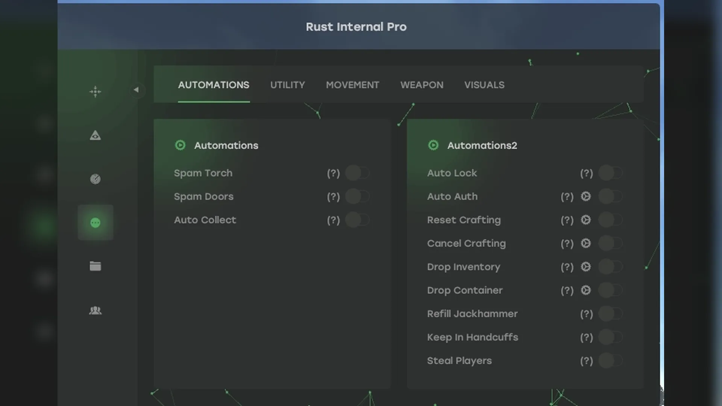This screenshot has width=722, height=406.
Task: Click the green chat-dots sidebar icon
Action: [x=95, y=223]
